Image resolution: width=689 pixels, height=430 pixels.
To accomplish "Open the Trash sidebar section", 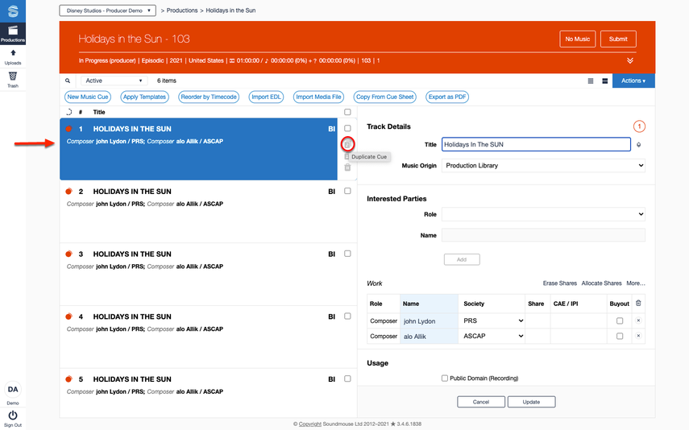I will pos(13,80).
